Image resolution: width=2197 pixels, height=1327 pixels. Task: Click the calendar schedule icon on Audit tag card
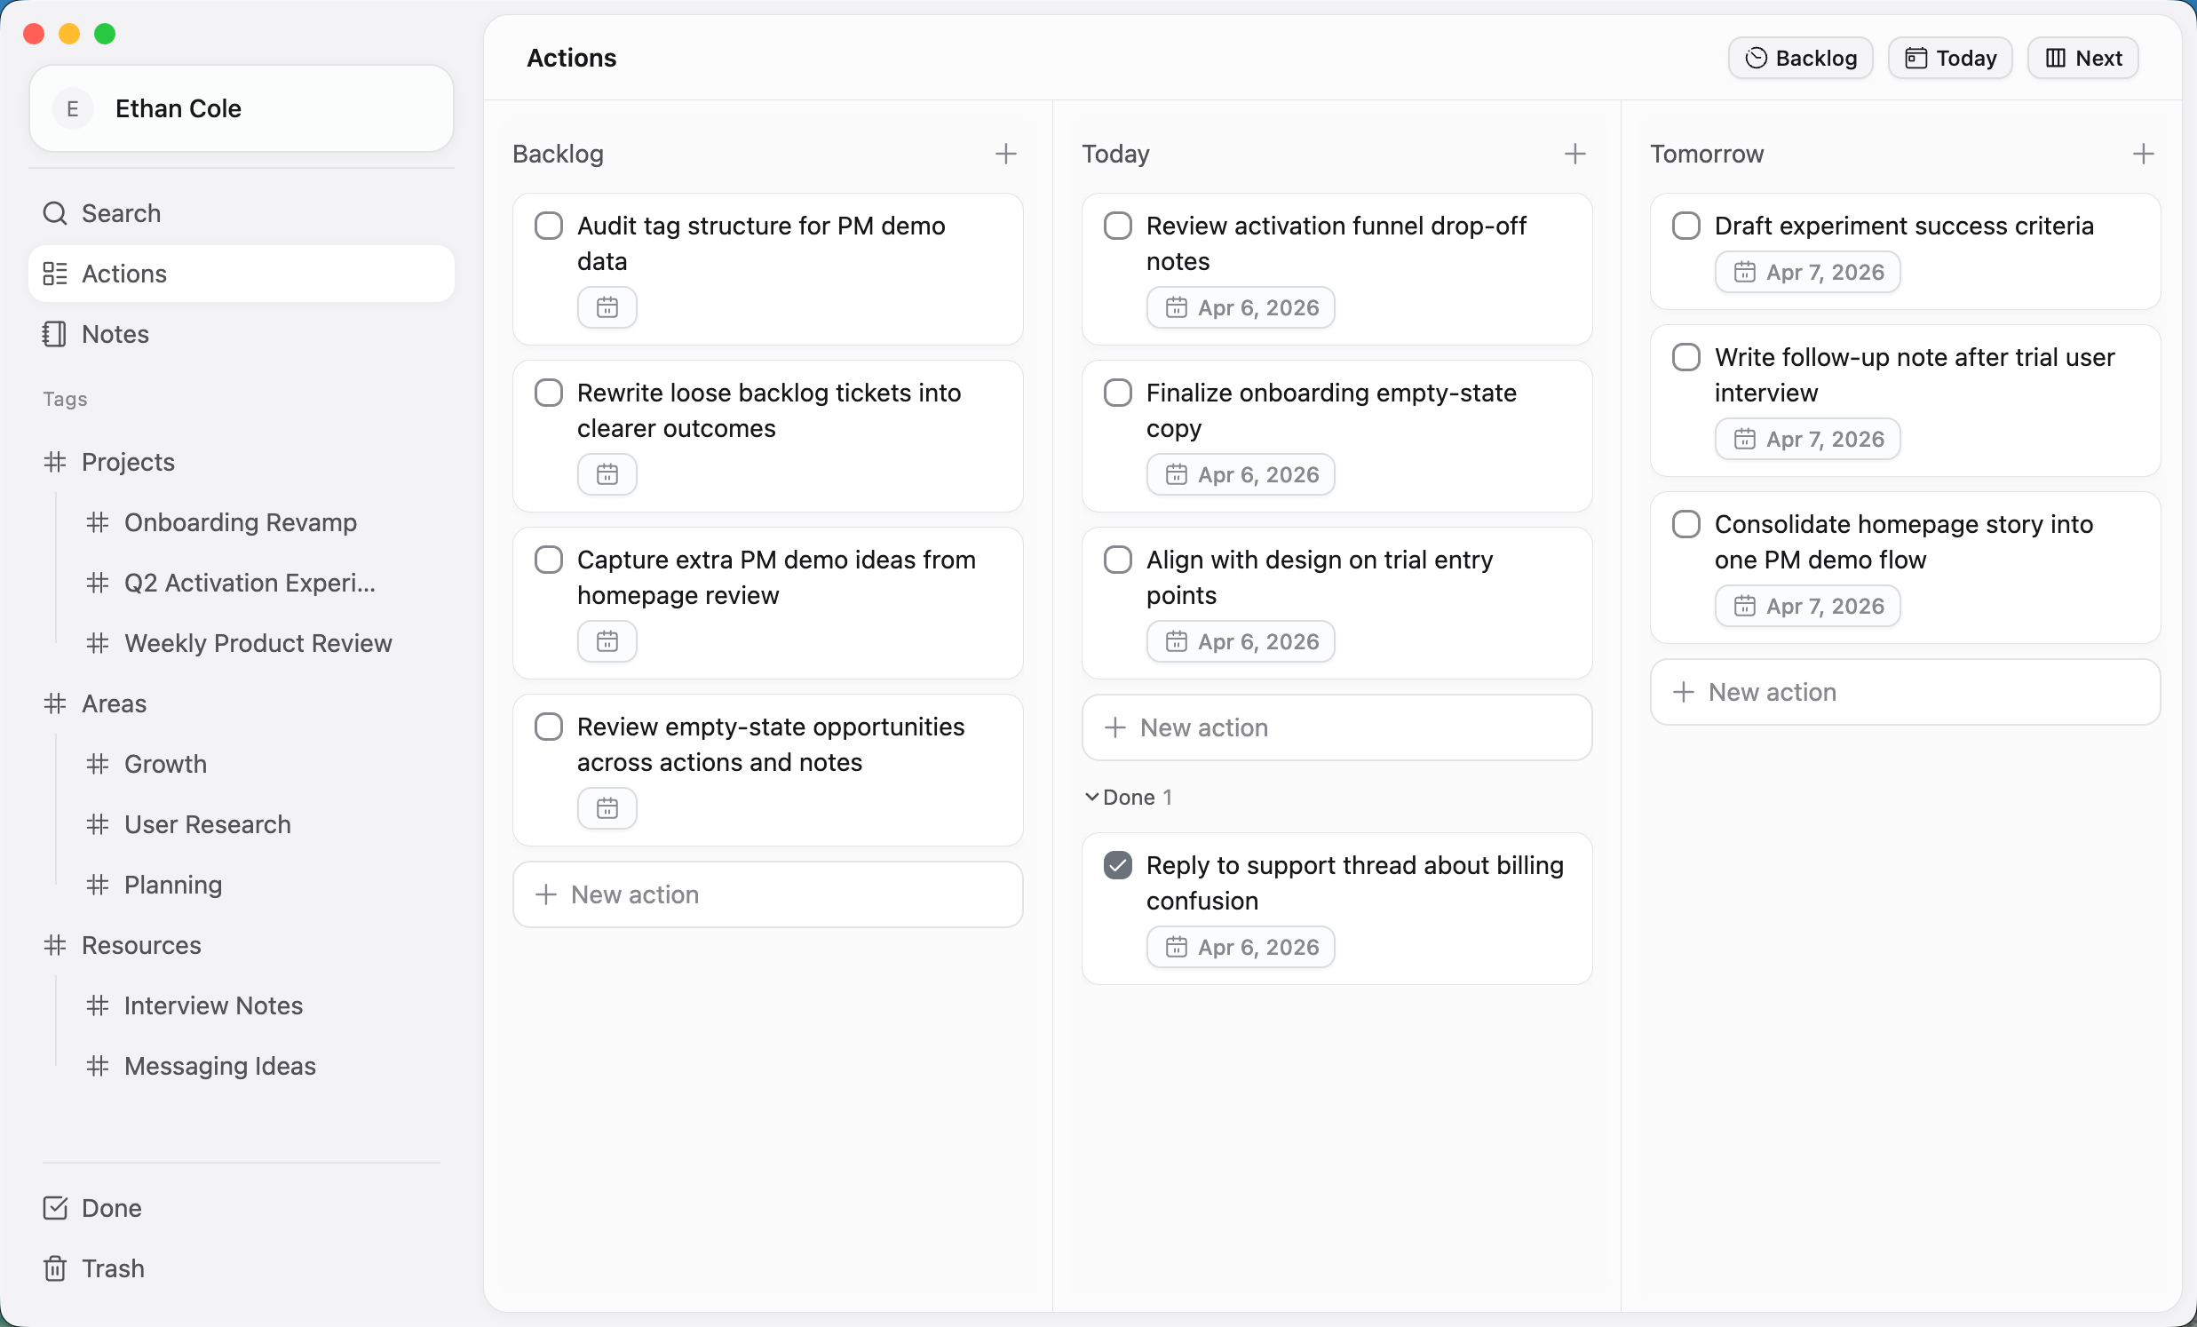tap(607, 306)
